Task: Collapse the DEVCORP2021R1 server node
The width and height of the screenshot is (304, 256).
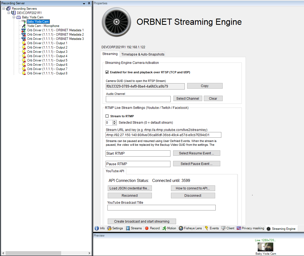Action: tap(9, 13)
